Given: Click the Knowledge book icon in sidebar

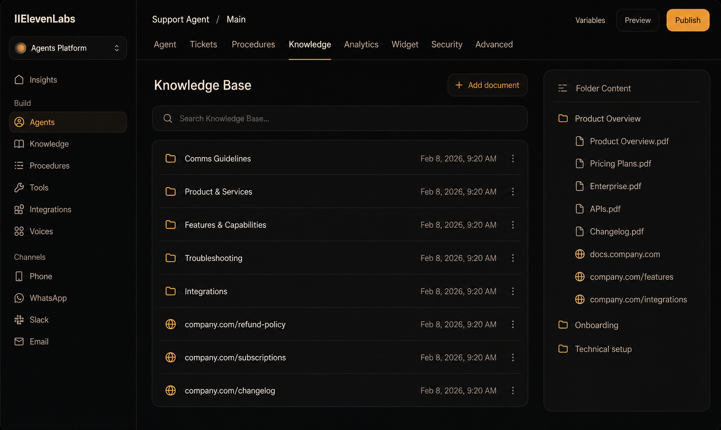Looking at the screenshot, I should point(19,144).
